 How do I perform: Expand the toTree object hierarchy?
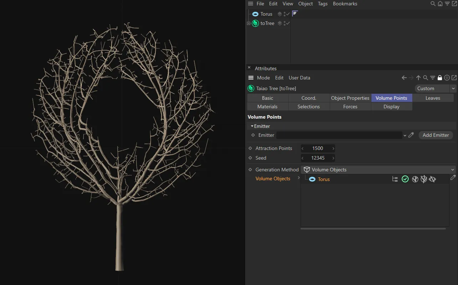coord(249,23)
